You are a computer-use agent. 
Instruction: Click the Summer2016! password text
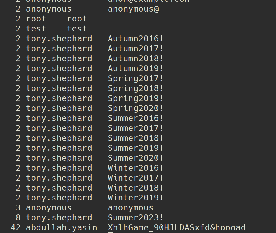pos(135,118)
